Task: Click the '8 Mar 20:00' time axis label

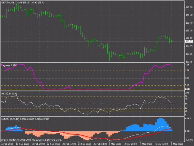Action: [x=177, y=144]
